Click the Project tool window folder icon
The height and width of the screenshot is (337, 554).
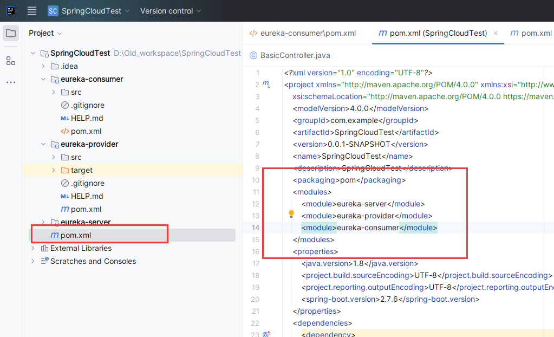tap(11, 33)
